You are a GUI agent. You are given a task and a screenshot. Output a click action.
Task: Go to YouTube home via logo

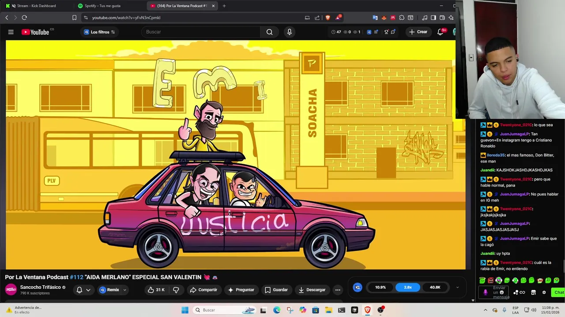click(x=35, y=32)
